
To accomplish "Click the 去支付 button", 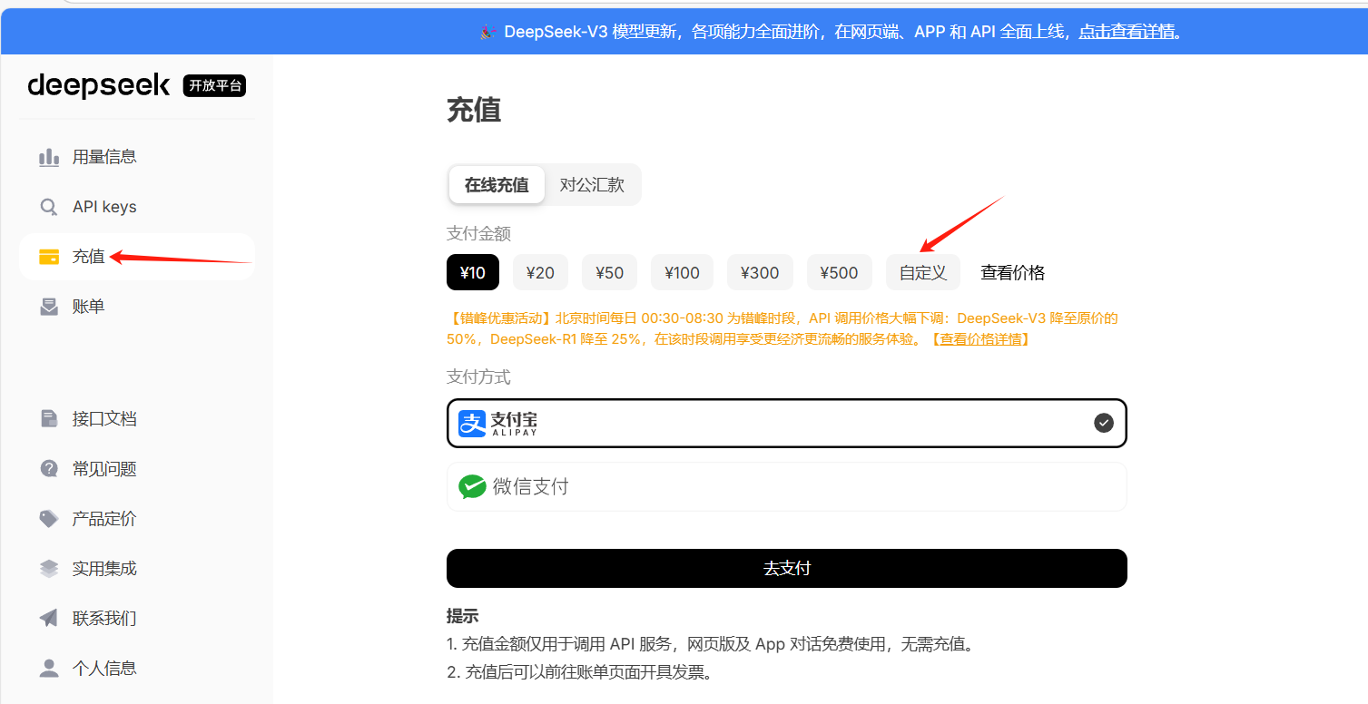I will [x=787, y=568].
